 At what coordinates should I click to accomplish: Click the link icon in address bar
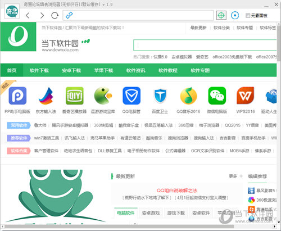point(69,15)
